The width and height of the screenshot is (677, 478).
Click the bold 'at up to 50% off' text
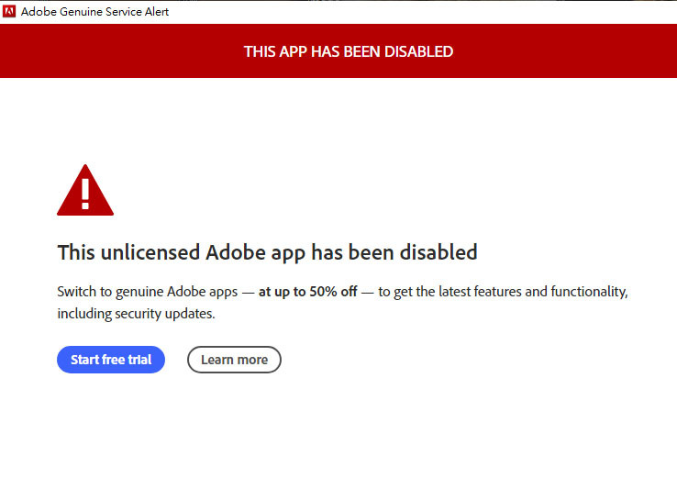tap(308, 292)
